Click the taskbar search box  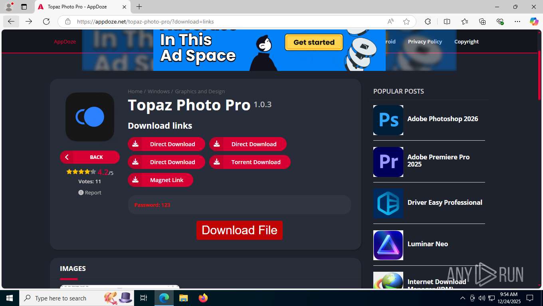(x=77, y=298)
